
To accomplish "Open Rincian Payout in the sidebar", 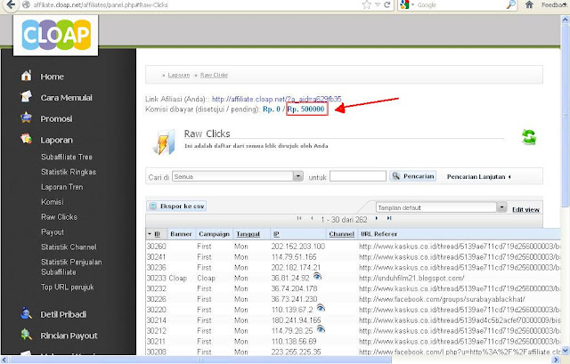I will pos(69,336).
